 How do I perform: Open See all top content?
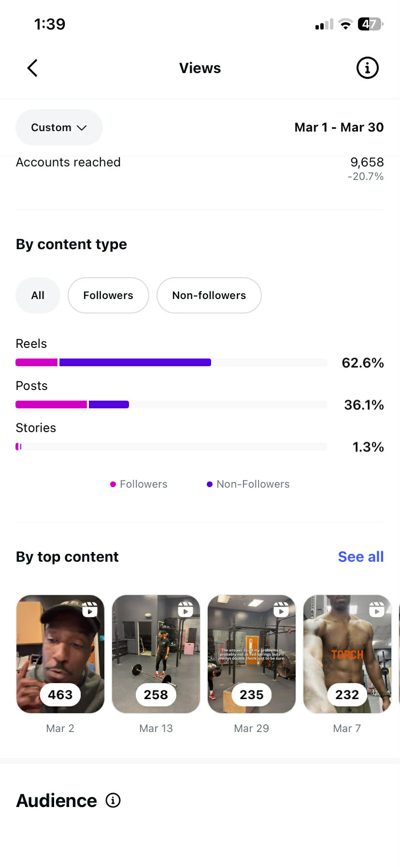(360, 556)
